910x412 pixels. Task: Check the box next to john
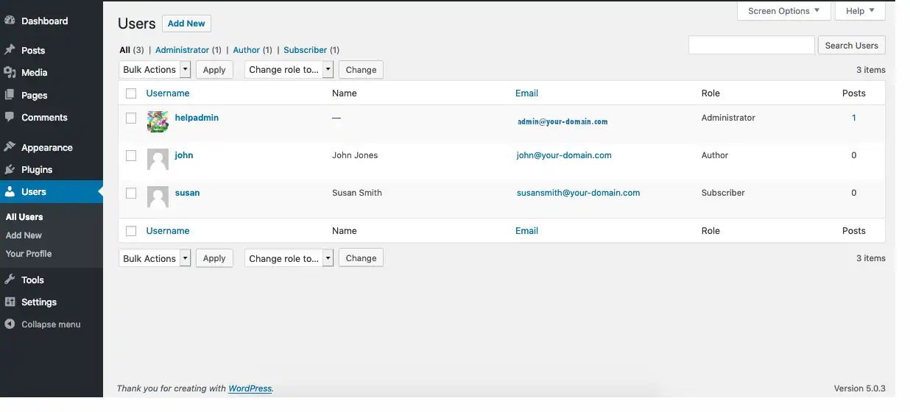tap(131, 155)
